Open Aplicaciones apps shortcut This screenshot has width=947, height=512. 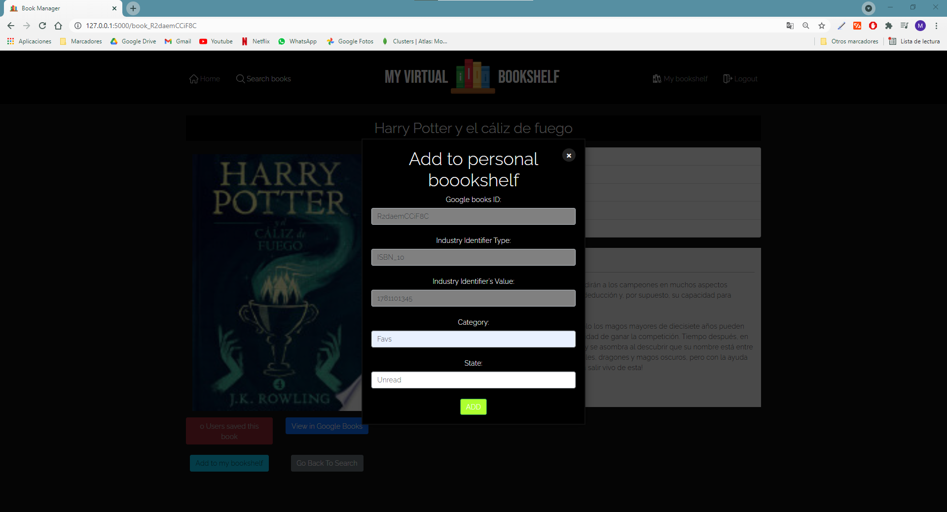(29, 41)
